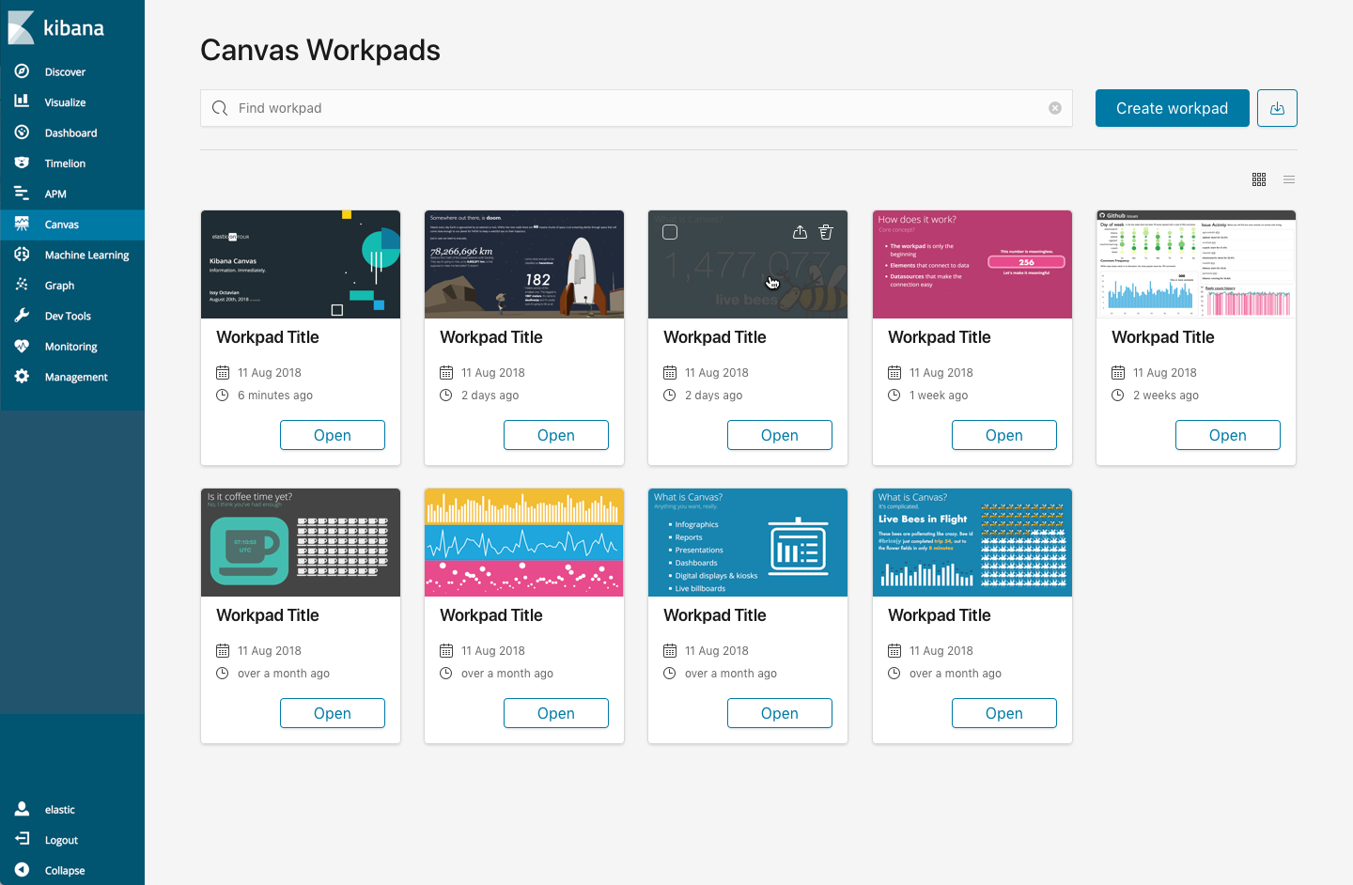The image size is (1353, 885).
Task: Select Canvas in the navigation menu
Action: click(60, 225)
